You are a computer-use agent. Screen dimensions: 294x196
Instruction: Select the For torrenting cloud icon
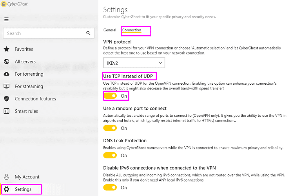(6, 74)
